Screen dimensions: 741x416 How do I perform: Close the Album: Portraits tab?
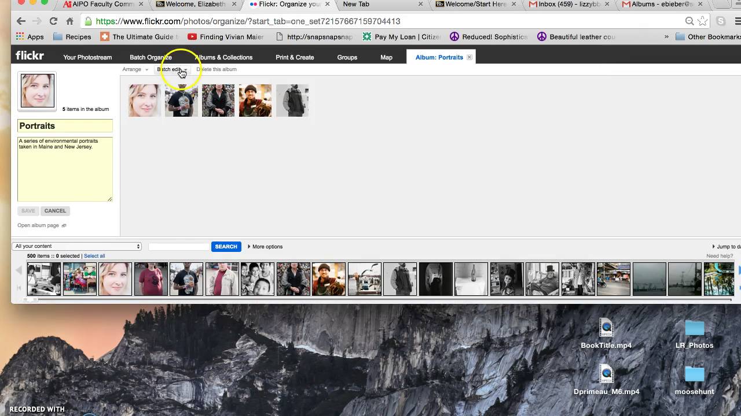pos(469,57)
